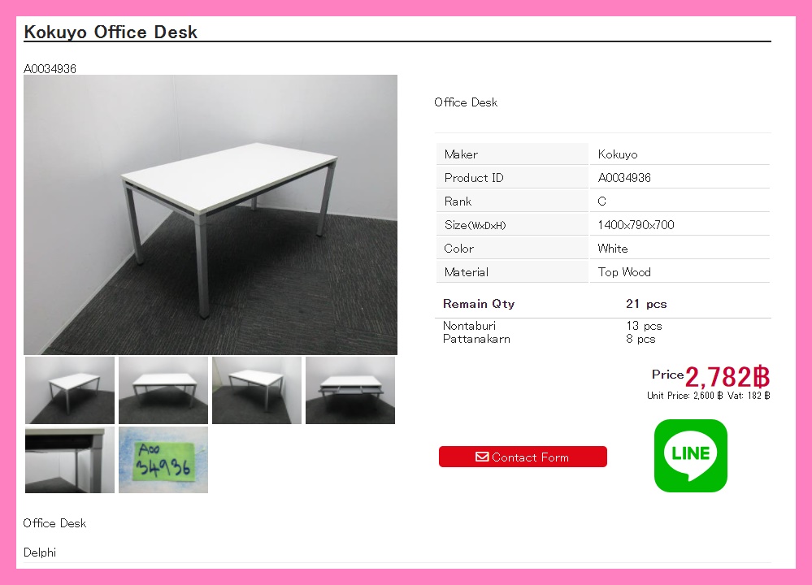Click the Kokuyo Office Desk page title

pos(111,32)
